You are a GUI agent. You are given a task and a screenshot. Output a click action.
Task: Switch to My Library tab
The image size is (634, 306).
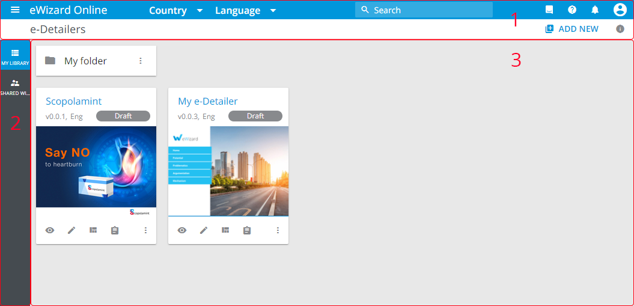click(x=15, y=57)
